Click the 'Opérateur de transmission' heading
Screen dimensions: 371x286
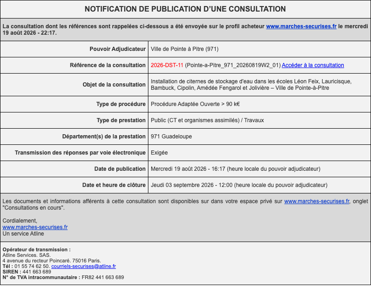pos(37,249)
